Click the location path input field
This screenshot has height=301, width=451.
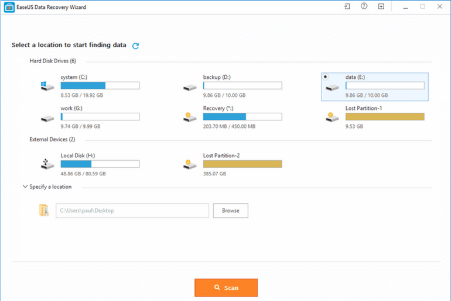pyautogui.click(x=132, y=210)
